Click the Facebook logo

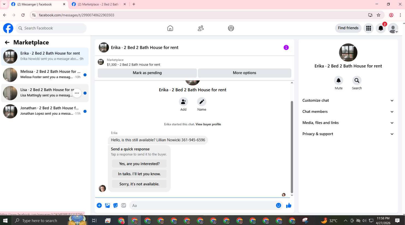coord(8,28)
